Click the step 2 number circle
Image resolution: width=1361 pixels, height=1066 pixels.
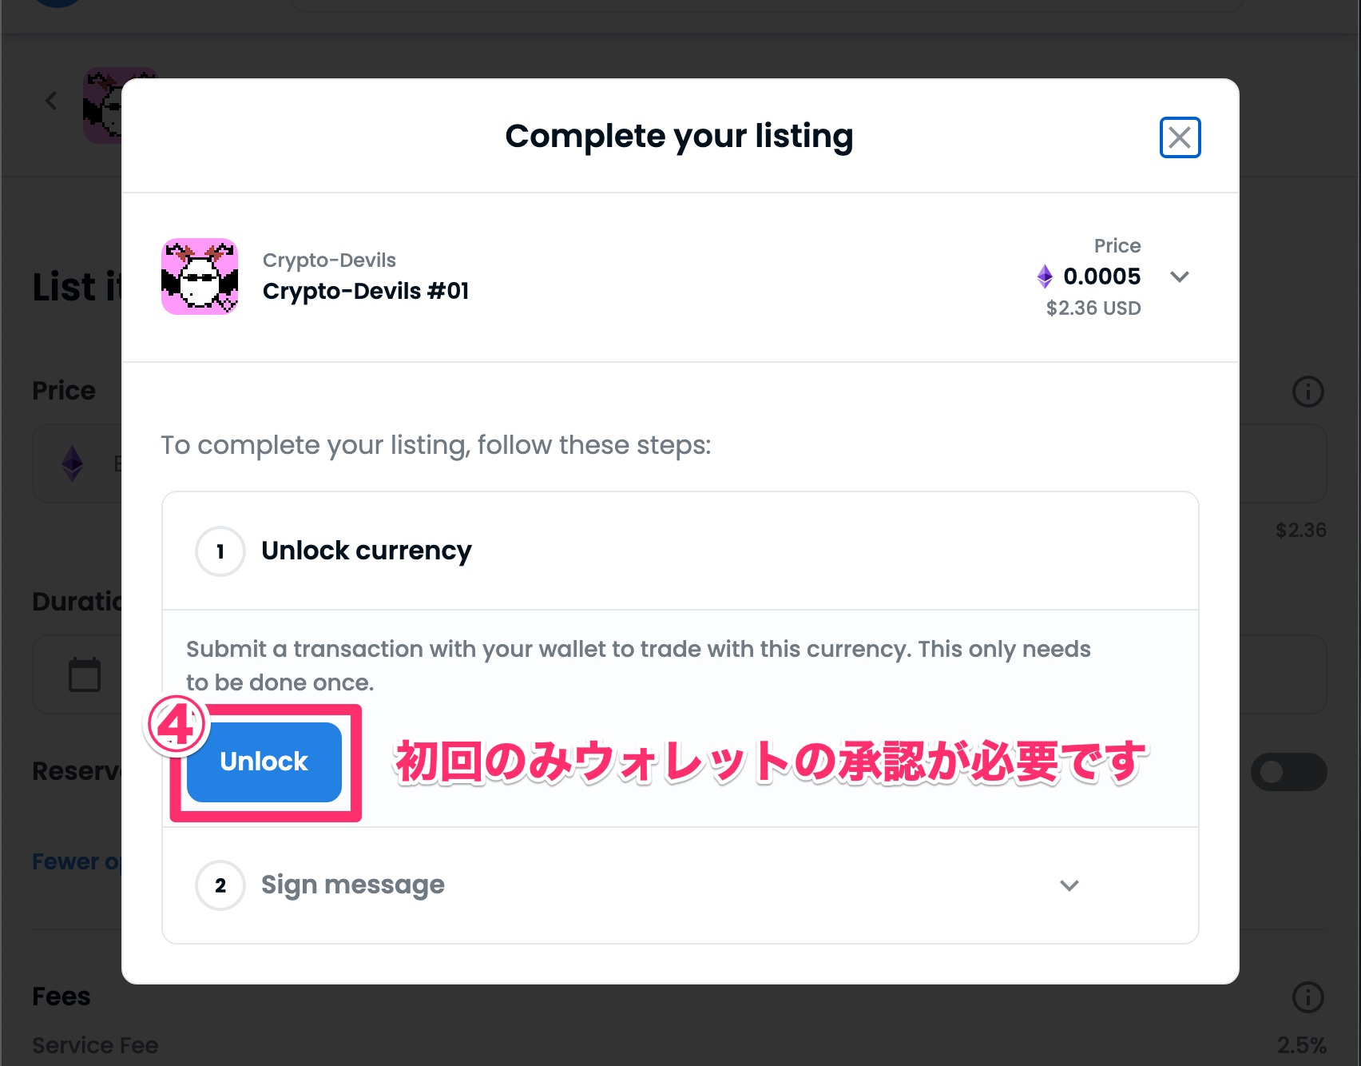point(220,885)
